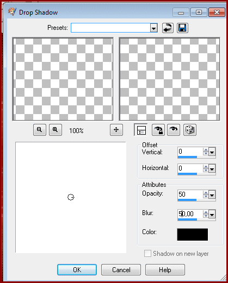228x283 pixels.
Task: Click the Horizontal offset blue slider bar
Action: [187, 174]
